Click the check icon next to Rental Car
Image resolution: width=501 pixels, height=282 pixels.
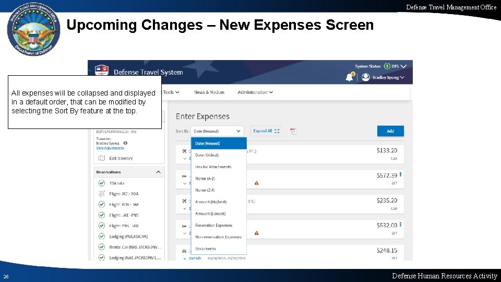102,247
